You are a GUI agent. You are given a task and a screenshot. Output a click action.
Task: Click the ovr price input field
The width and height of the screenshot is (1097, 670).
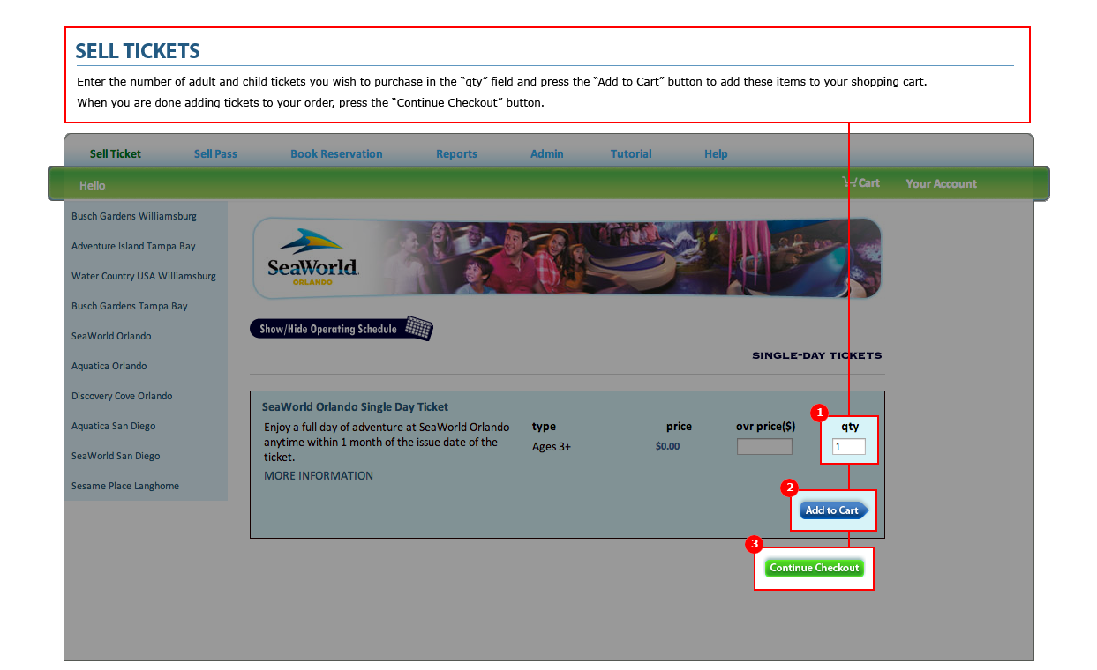point(764,446)
